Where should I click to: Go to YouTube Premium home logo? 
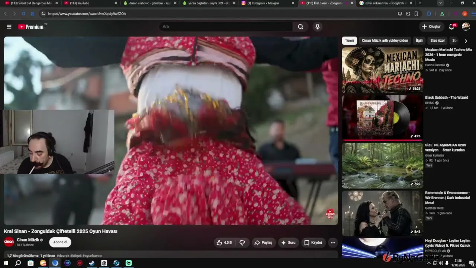click(x=31, y=27)
